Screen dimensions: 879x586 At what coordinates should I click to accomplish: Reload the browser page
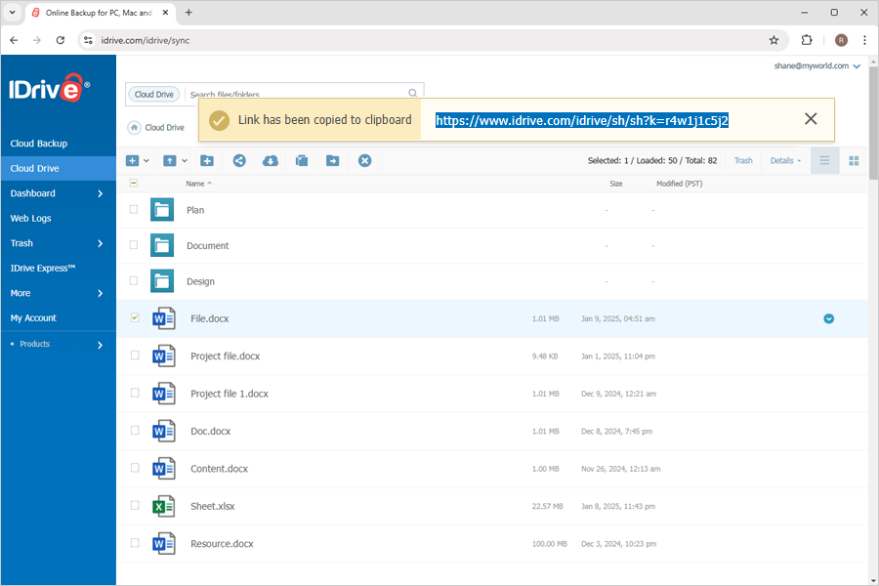(61, 40)
